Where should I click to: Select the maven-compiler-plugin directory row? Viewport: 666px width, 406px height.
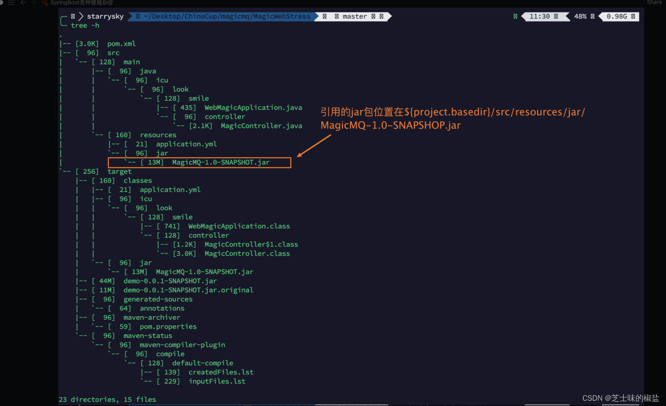(x=159, y=345)
